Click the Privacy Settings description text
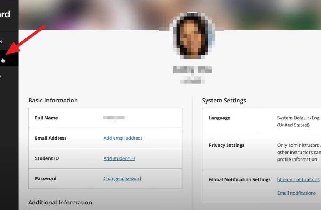Screen dimensions: 321x210 tap(299, 152)
